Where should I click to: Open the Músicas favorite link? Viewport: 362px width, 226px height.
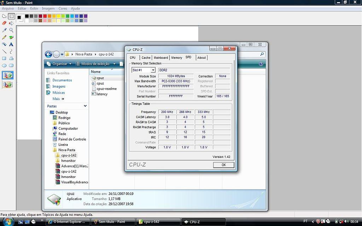pyautogui.click(x=56, y=93)
